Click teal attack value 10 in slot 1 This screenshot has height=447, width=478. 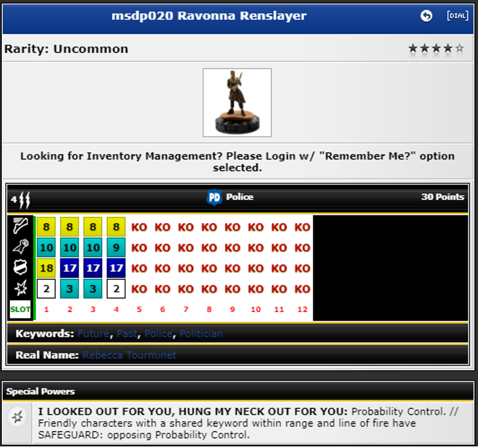46,247
